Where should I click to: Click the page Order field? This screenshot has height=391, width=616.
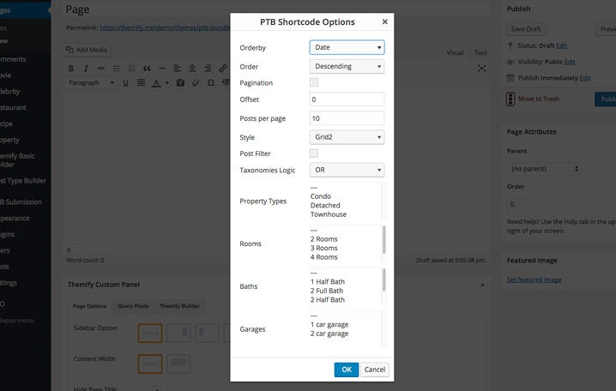pyautogui.click(x=518, y=204)
